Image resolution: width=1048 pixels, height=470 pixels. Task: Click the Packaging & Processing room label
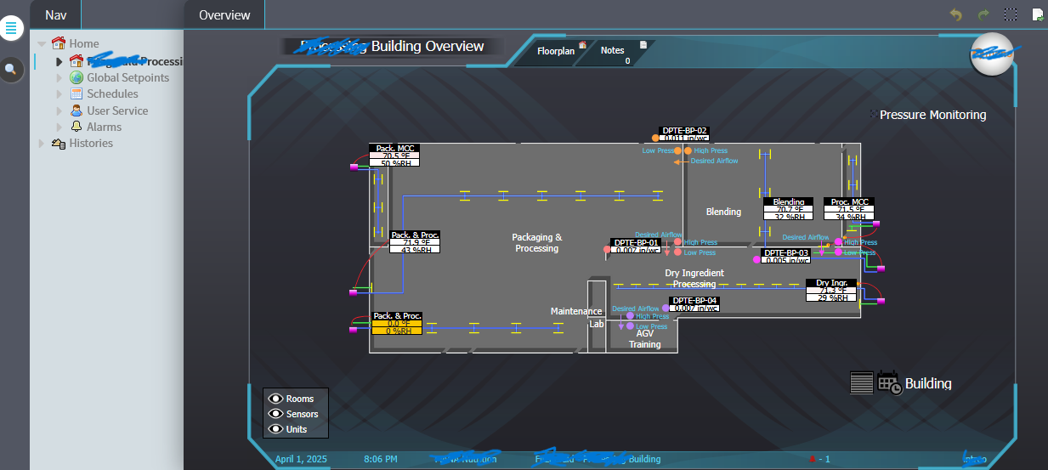point(536,243)
